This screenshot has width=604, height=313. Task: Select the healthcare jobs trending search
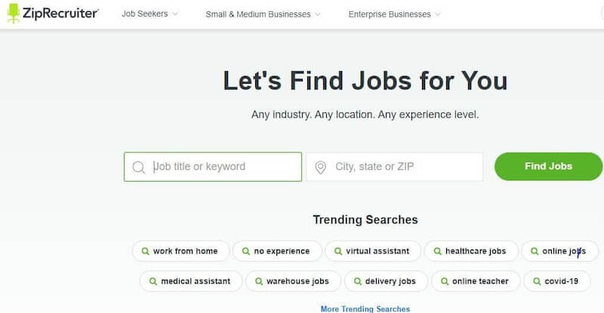coord(471,251)
